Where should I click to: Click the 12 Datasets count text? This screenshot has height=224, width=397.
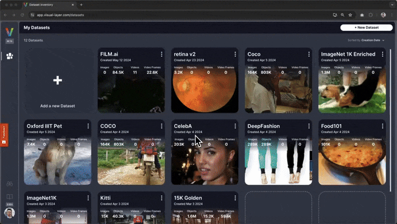[33, 40]
